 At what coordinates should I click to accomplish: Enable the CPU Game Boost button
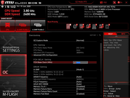pos(8,26)
